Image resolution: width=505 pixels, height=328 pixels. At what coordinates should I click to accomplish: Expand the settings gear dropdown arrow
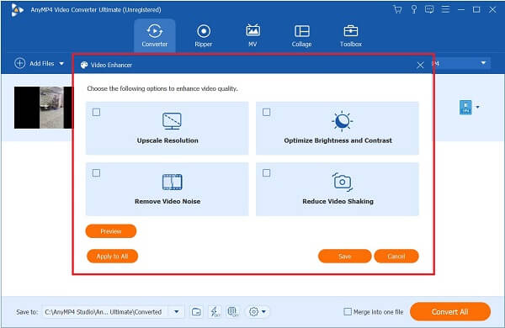point(263,311)
